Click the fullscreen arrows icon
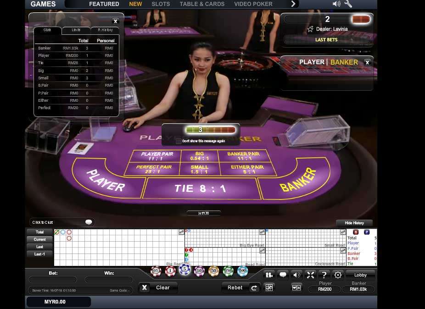 pyautogui.click(x=310, y=275)
